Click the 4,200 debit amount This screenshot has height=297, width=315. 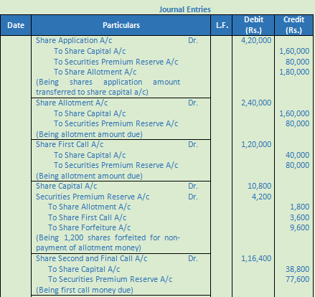pyautogui.click(x=261, y=197)
